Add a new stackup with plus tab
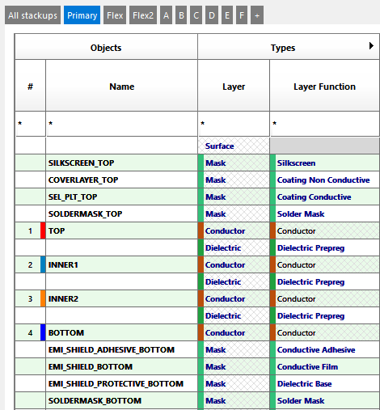 pyautogui.click(x=257, y=15)
